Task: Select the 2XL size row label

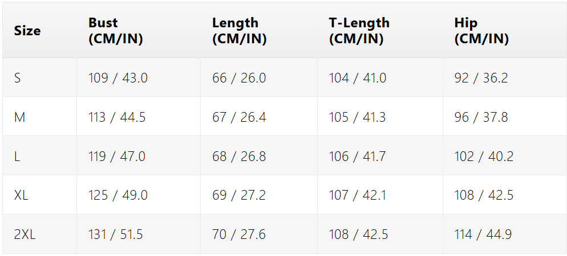Action: click(25, 235)
